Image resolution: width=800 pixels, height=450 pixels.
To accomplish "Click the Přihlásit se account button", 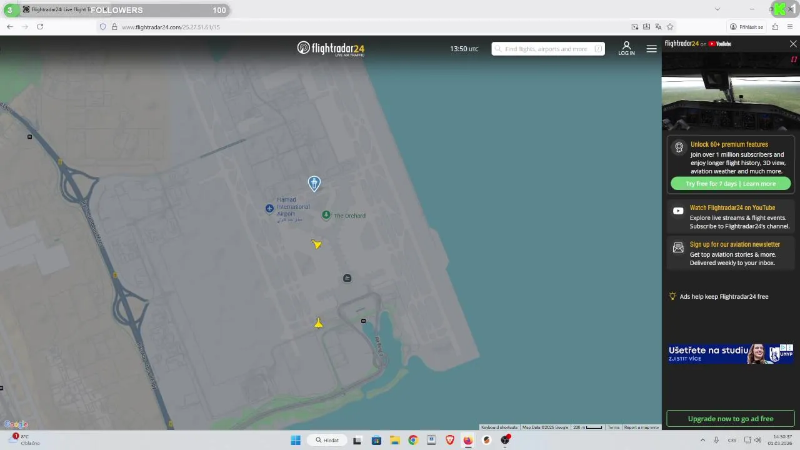I will pos(746,27).
